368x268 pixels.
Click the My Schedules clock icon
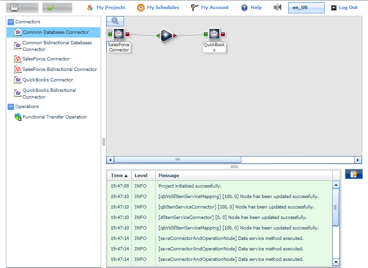pos(141,8)
